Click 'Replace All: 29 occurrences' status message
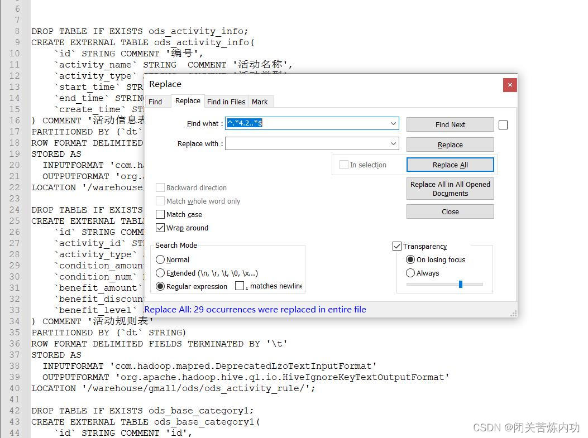The image size is (588, 438). pyautogui.click(x=255, y=310)
